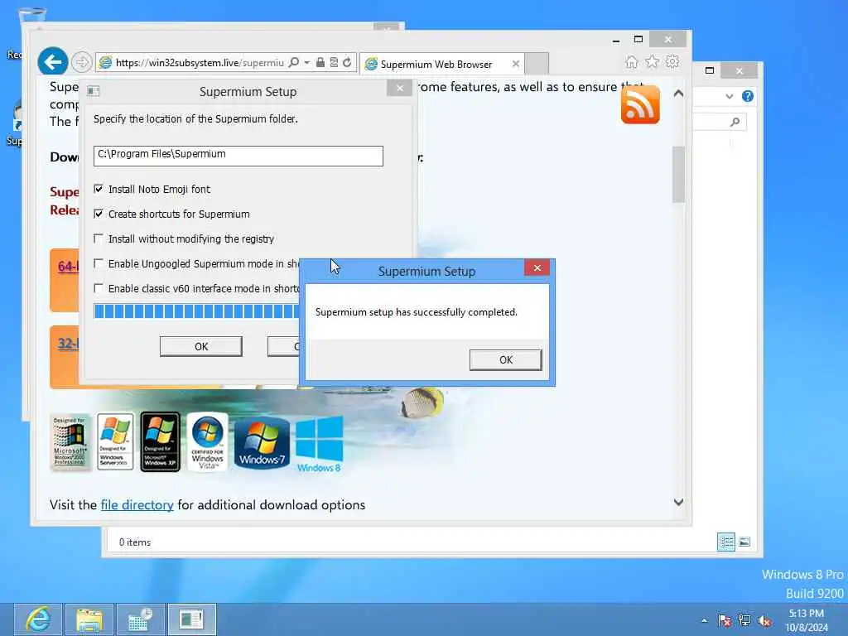Open the browser Home icon
848x636 pixels.
click(x=631, y=61)
